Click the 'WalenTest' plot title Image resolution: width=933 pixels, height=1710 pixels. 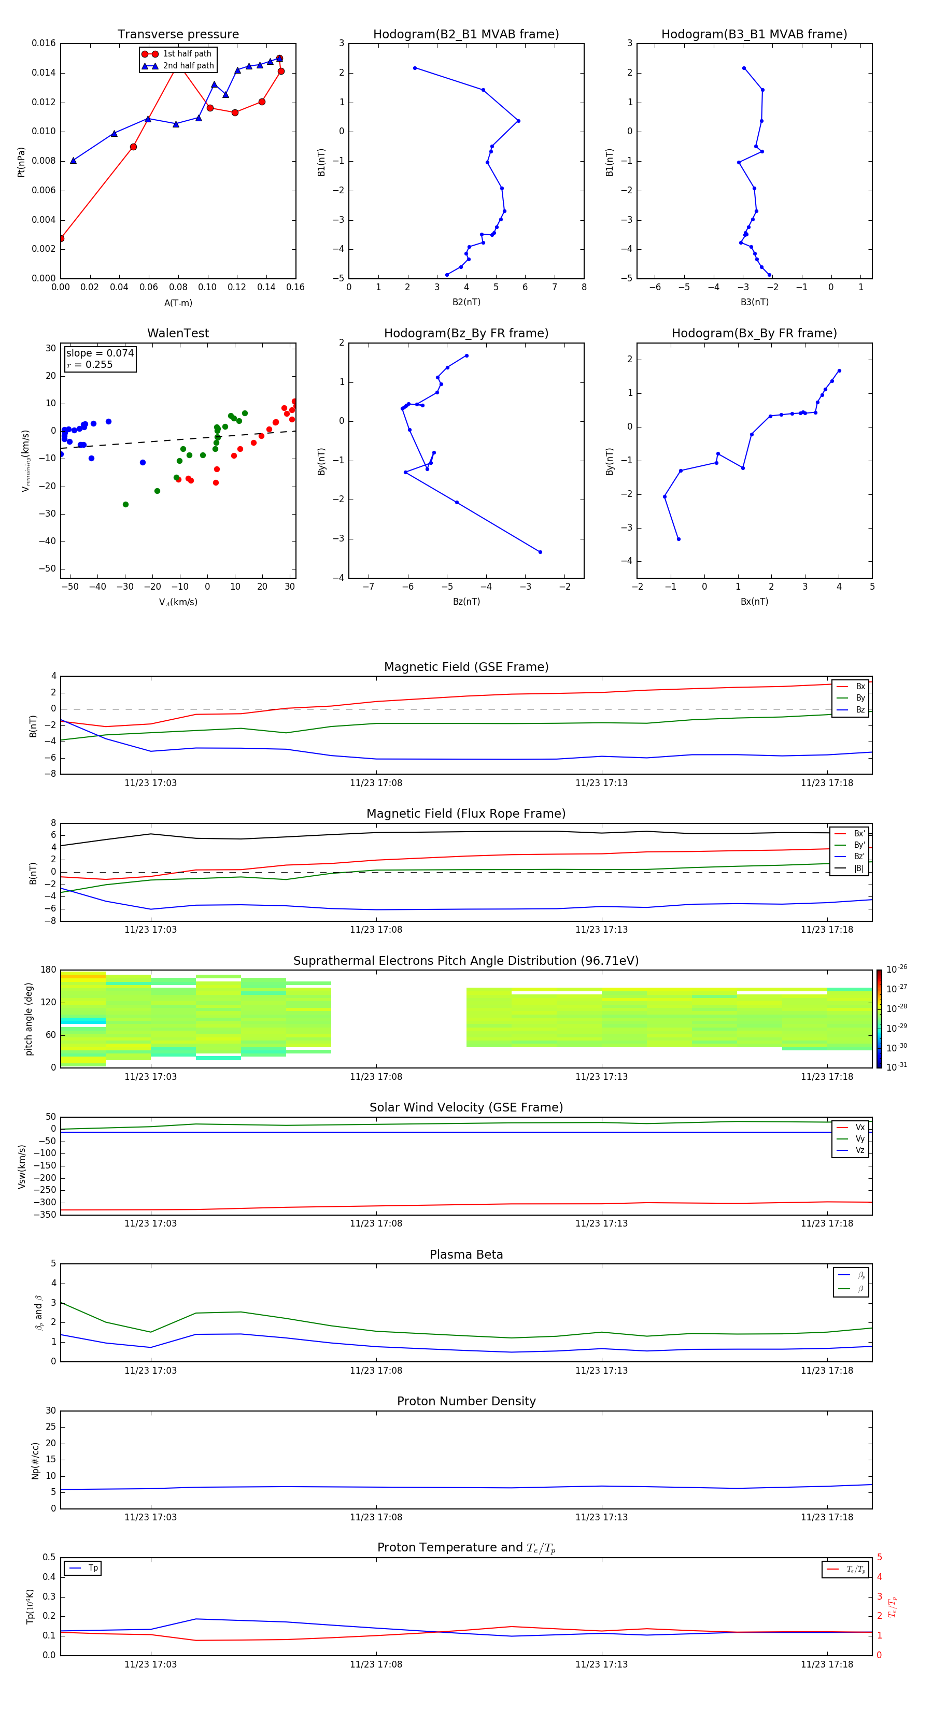pos(178,333)
